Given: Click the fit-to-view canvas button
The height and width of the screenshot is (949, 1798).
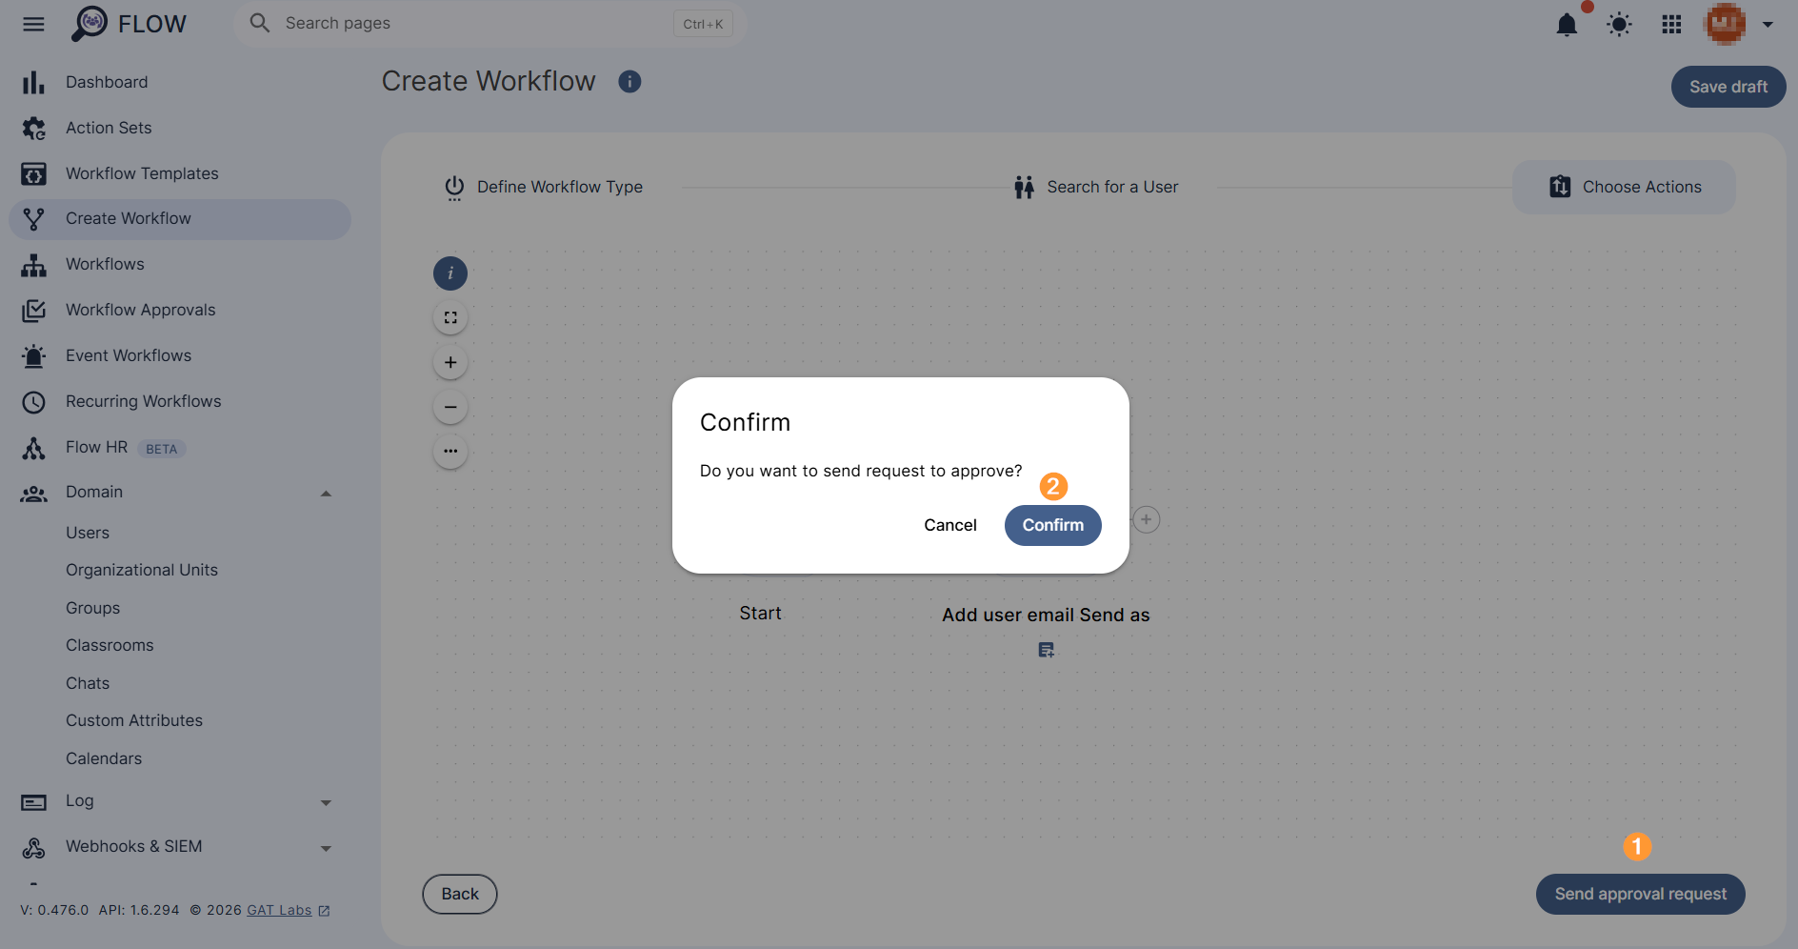Looking at the screenshot, I should [450, 318].
